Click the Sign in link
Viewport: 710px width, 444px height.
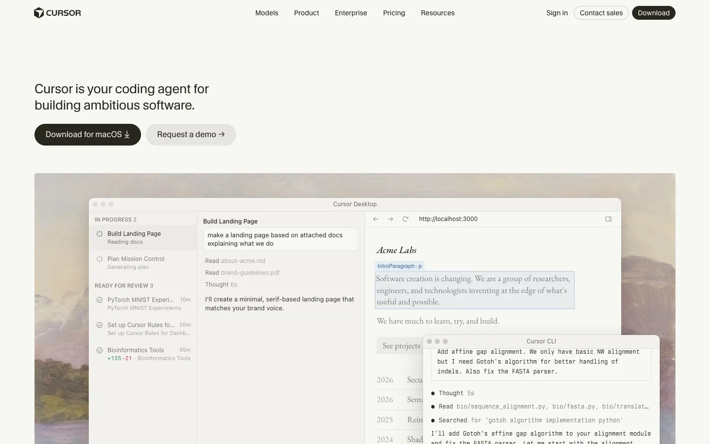click(x=557, y=13)
